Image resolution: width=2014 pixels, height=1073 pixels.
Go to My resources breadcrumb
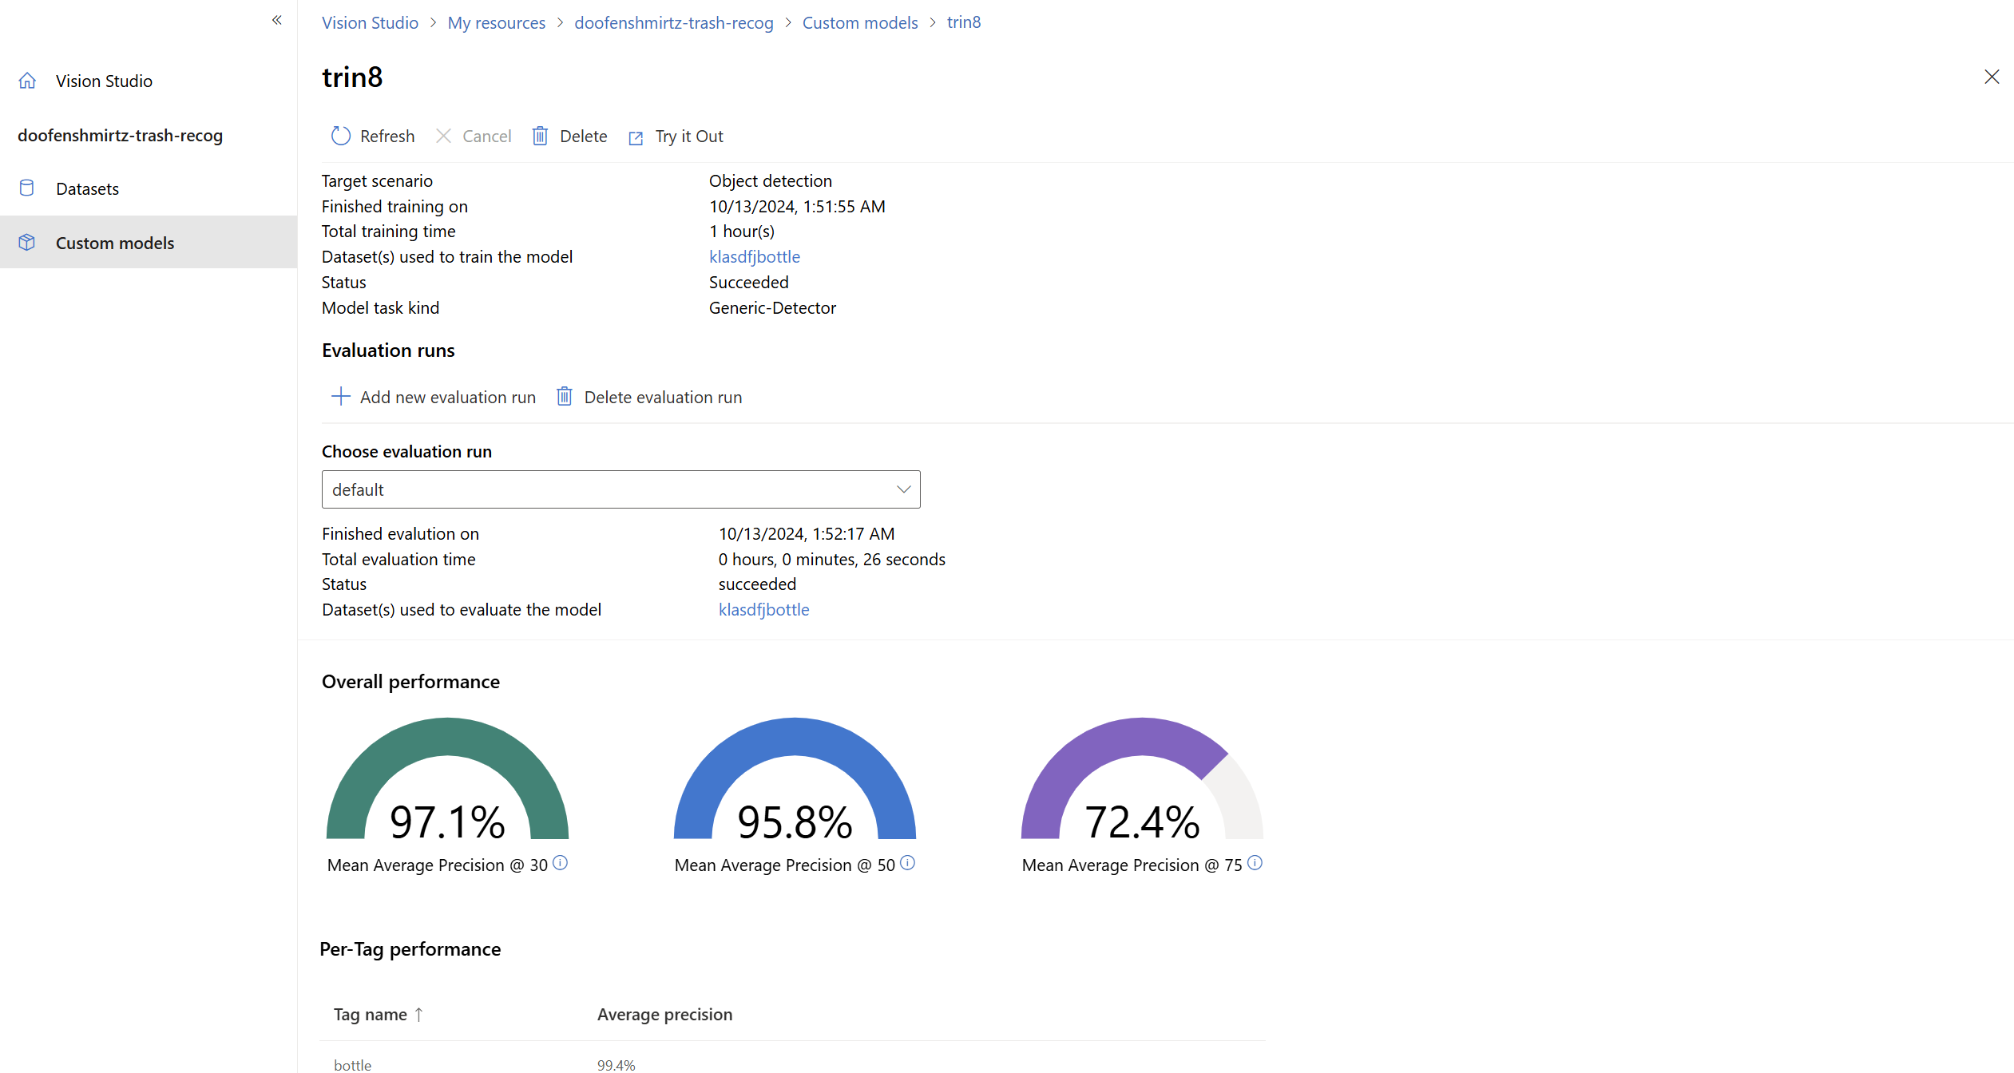point(496,23)
